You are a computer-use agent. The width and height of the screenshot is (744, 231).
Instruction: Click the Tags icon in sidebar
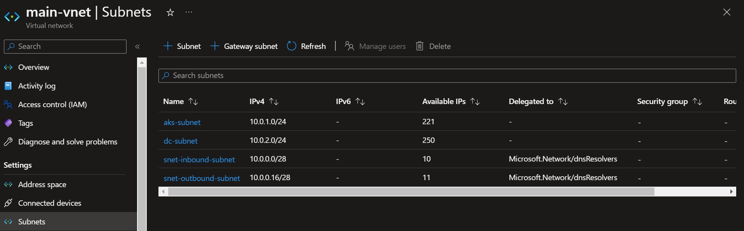(8, 123)
